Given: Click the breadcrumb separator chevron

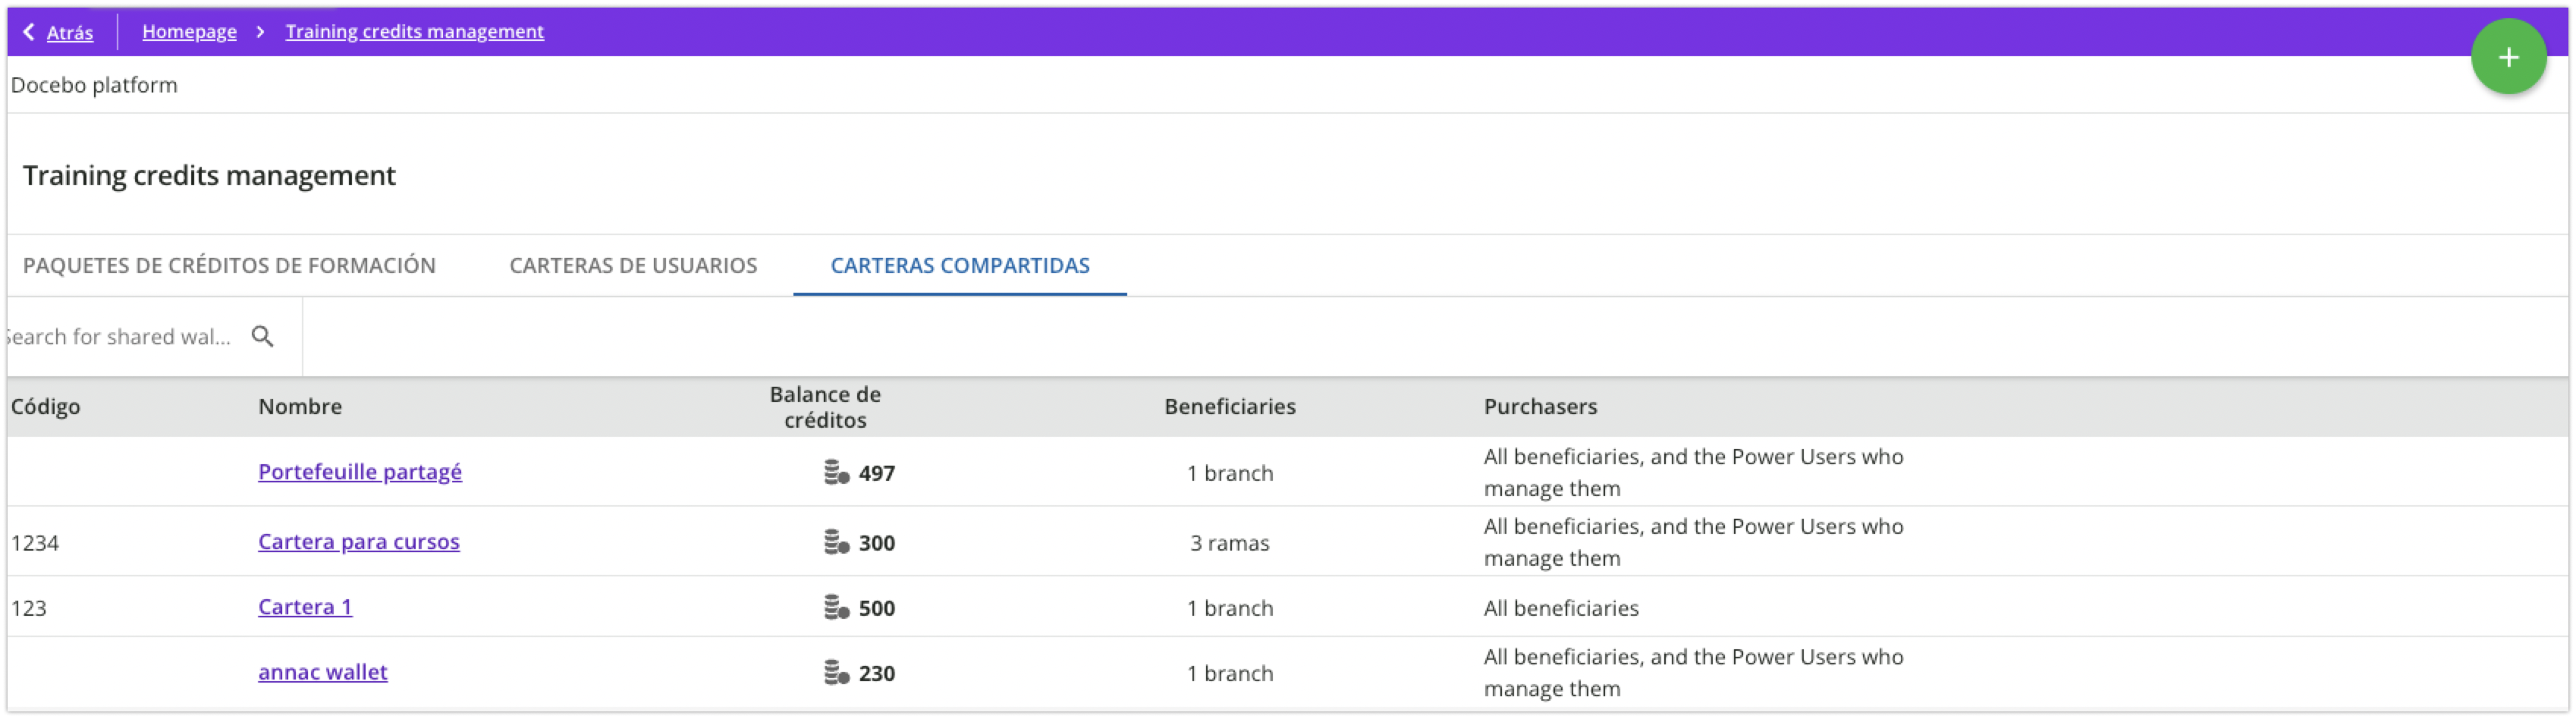Looking at the screenshot, I should (x=260, y=32).
